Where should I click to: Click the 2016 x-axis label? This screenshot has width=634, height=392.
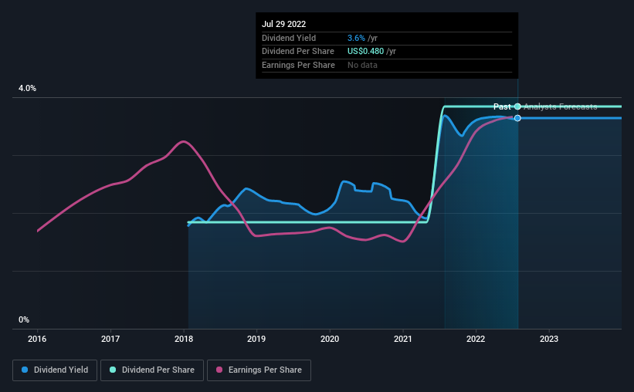(37, 339)
